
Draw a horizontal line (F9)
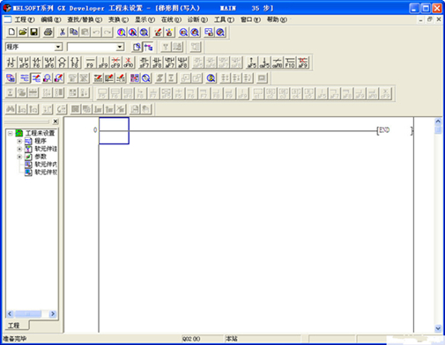click(x=90, y=62)
